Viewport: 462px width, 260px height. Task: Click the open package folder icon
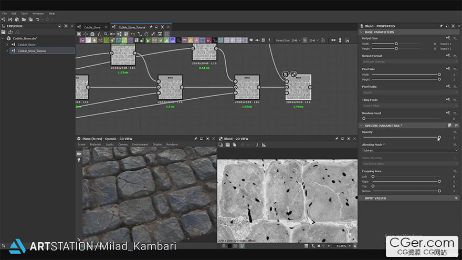(24, 19)
